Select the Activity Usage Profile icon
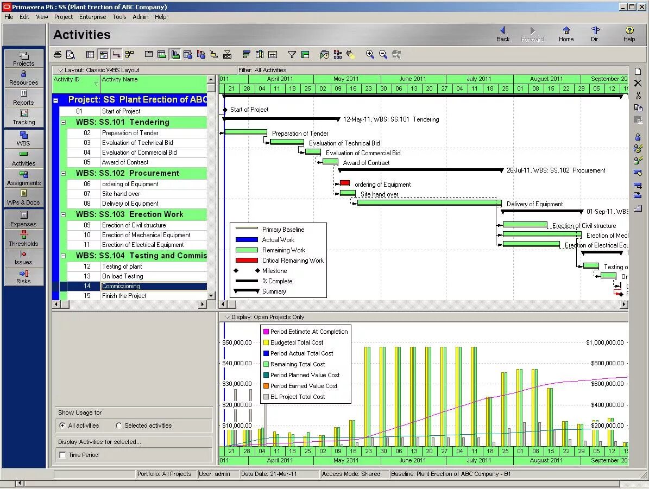The image size is (649, 489). coord(175,54)
